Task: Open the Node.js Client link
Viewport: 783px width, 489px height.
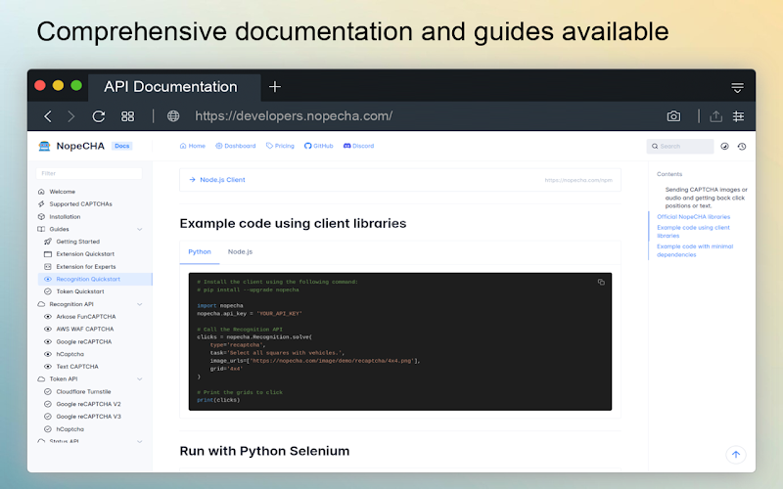Action: (x=222, y=180)
